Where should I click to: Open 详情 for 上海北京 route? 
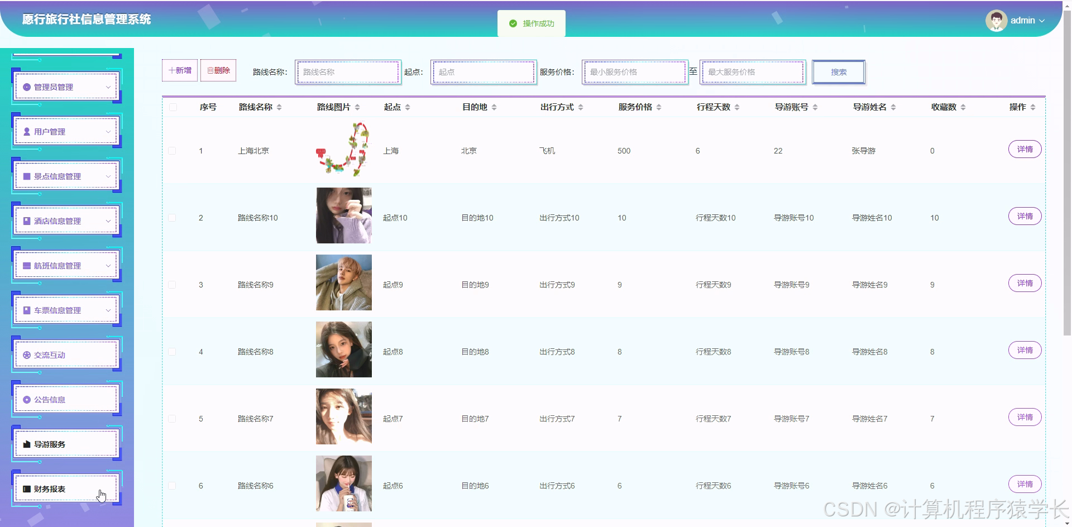point(1025,149)
